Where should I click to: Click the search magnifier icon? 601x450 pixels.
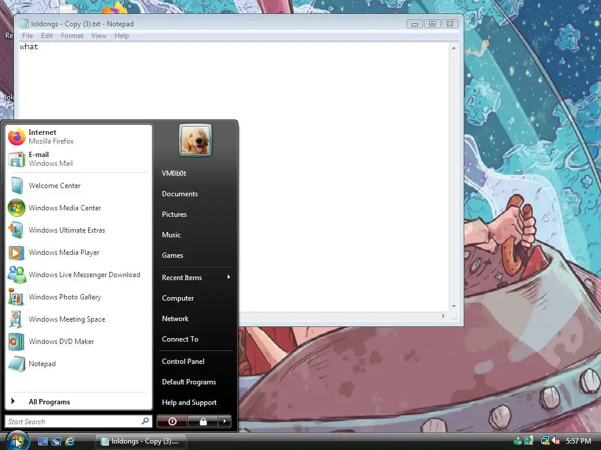pyautogui.click(x=146, y=421)
